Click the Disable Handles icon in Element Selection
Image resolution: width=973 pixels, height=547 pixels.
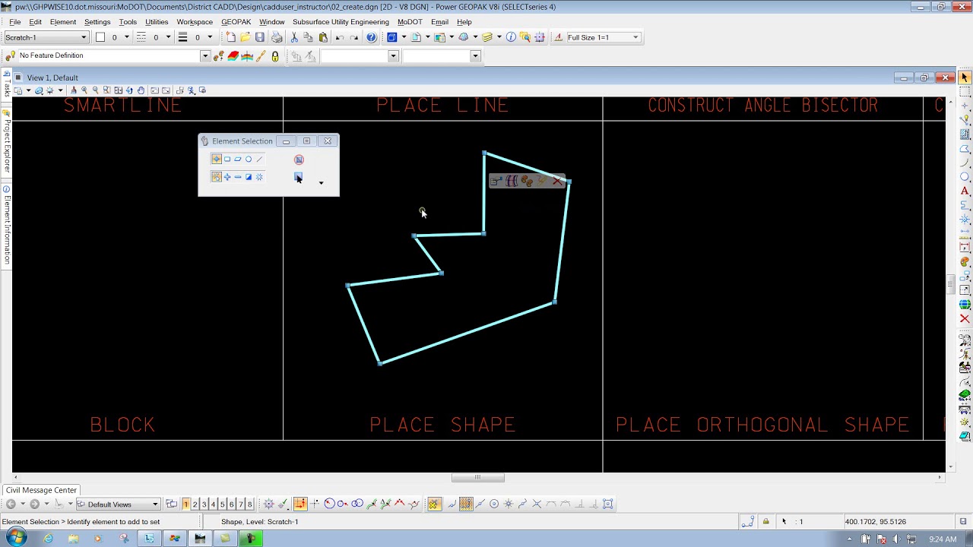[299, 160]
